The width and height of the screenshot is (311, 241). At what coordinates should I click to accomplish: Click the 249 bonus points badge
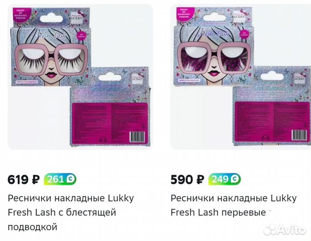[224, 179]
